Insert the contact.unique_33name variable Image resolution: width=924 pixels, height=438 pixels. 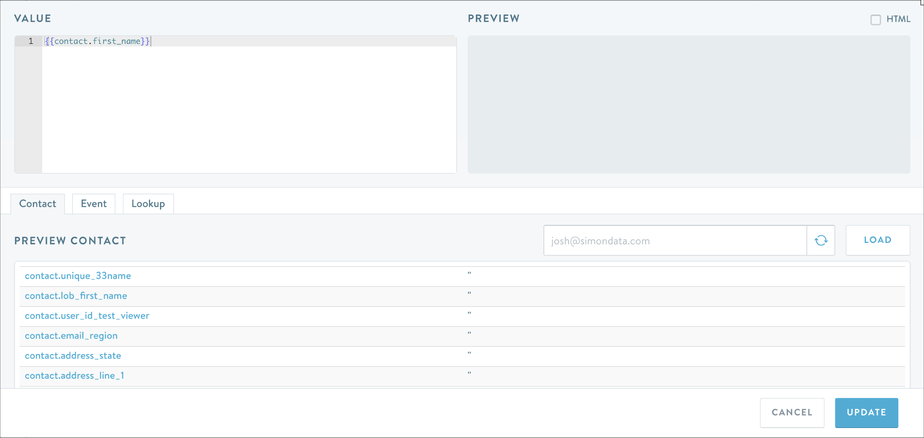[x=78, y=276]
